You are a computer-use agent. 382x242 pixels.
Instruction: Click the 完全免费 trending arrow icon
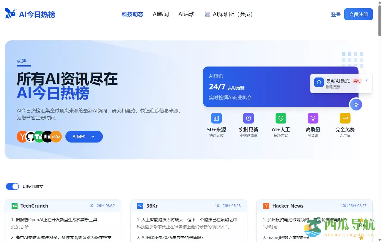click(x=345, y=118)
